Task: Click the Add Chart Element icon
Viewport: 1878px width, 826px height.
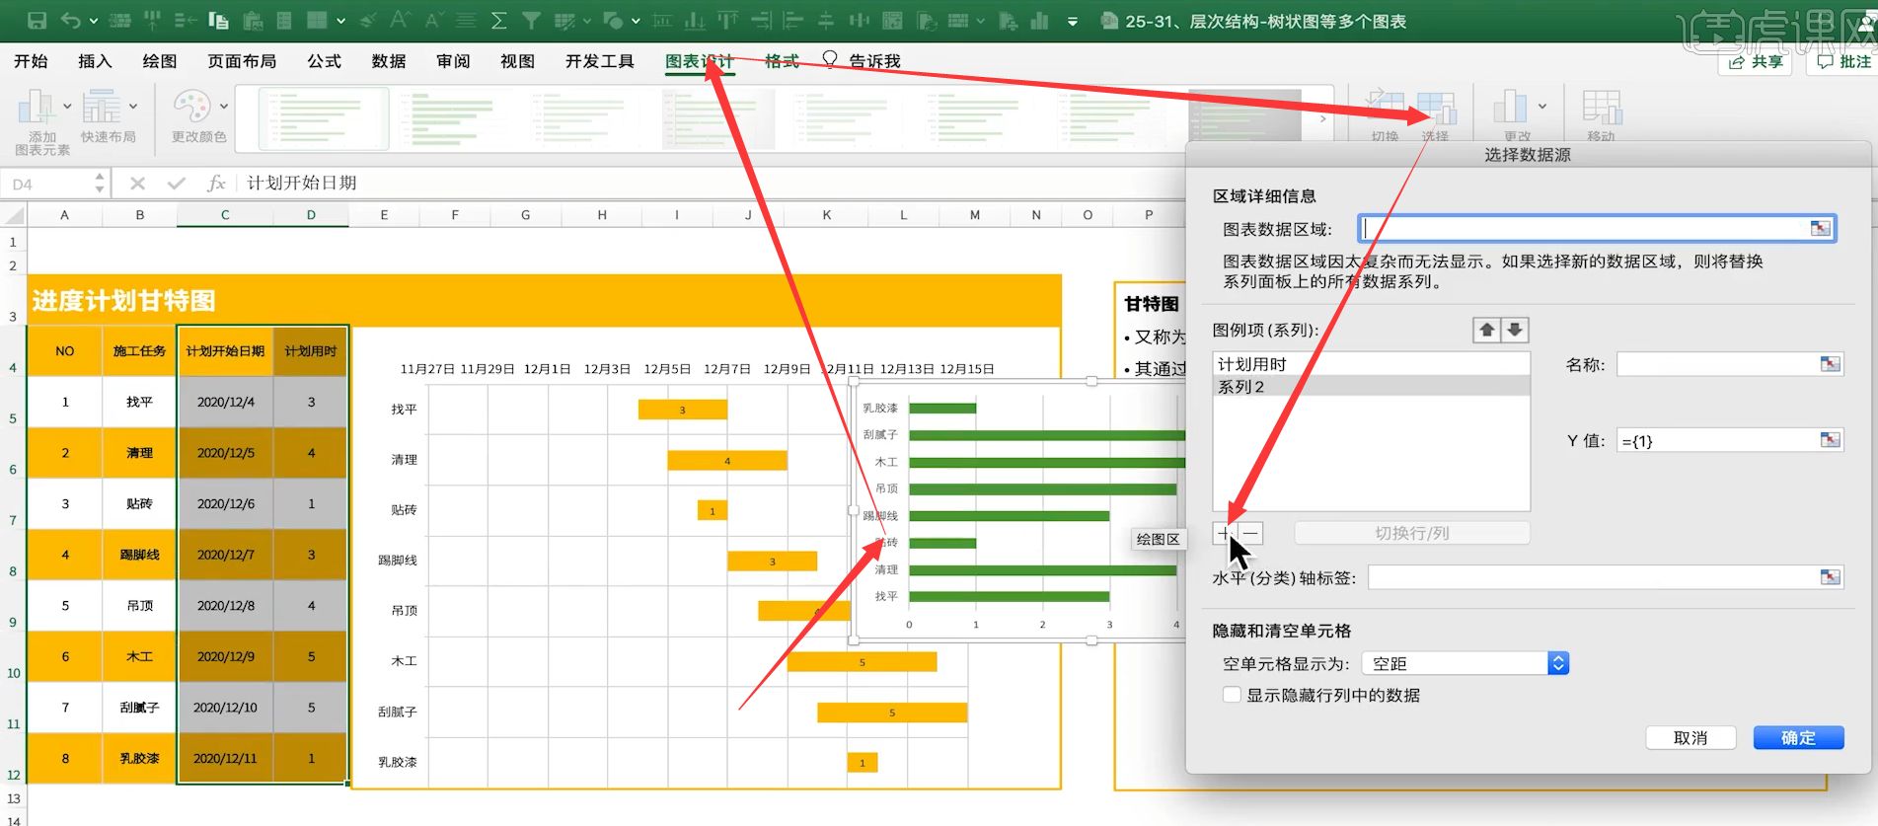Action: pyautogui.click(x=37, y=109)
